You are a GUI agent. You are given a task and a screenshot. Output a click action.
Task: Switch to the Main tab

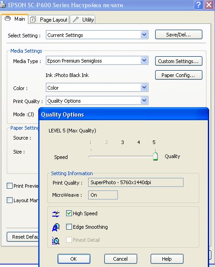[15, 19]
